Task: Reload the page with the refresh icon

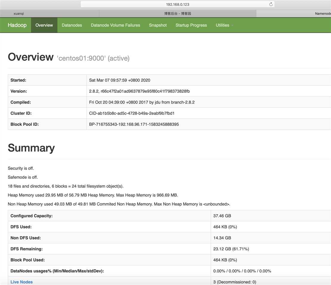Action: (x=271, y=4)
